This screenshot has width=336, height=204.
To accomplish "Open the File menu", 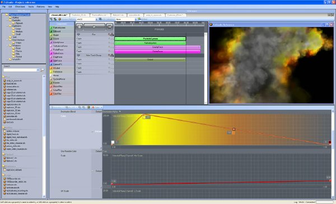I will [4, 7].
